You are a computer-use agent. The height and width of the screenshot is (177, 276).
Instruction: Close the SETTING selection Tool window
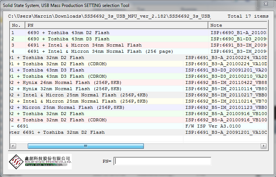click(x=266, y=4)
